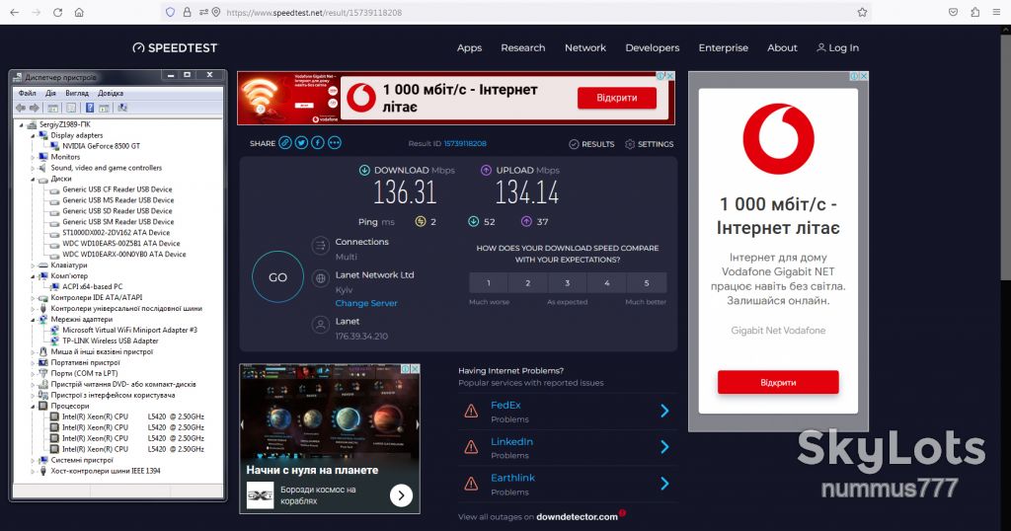
Task: Click the site padlock security icon
Action: (x=187, y=12)
